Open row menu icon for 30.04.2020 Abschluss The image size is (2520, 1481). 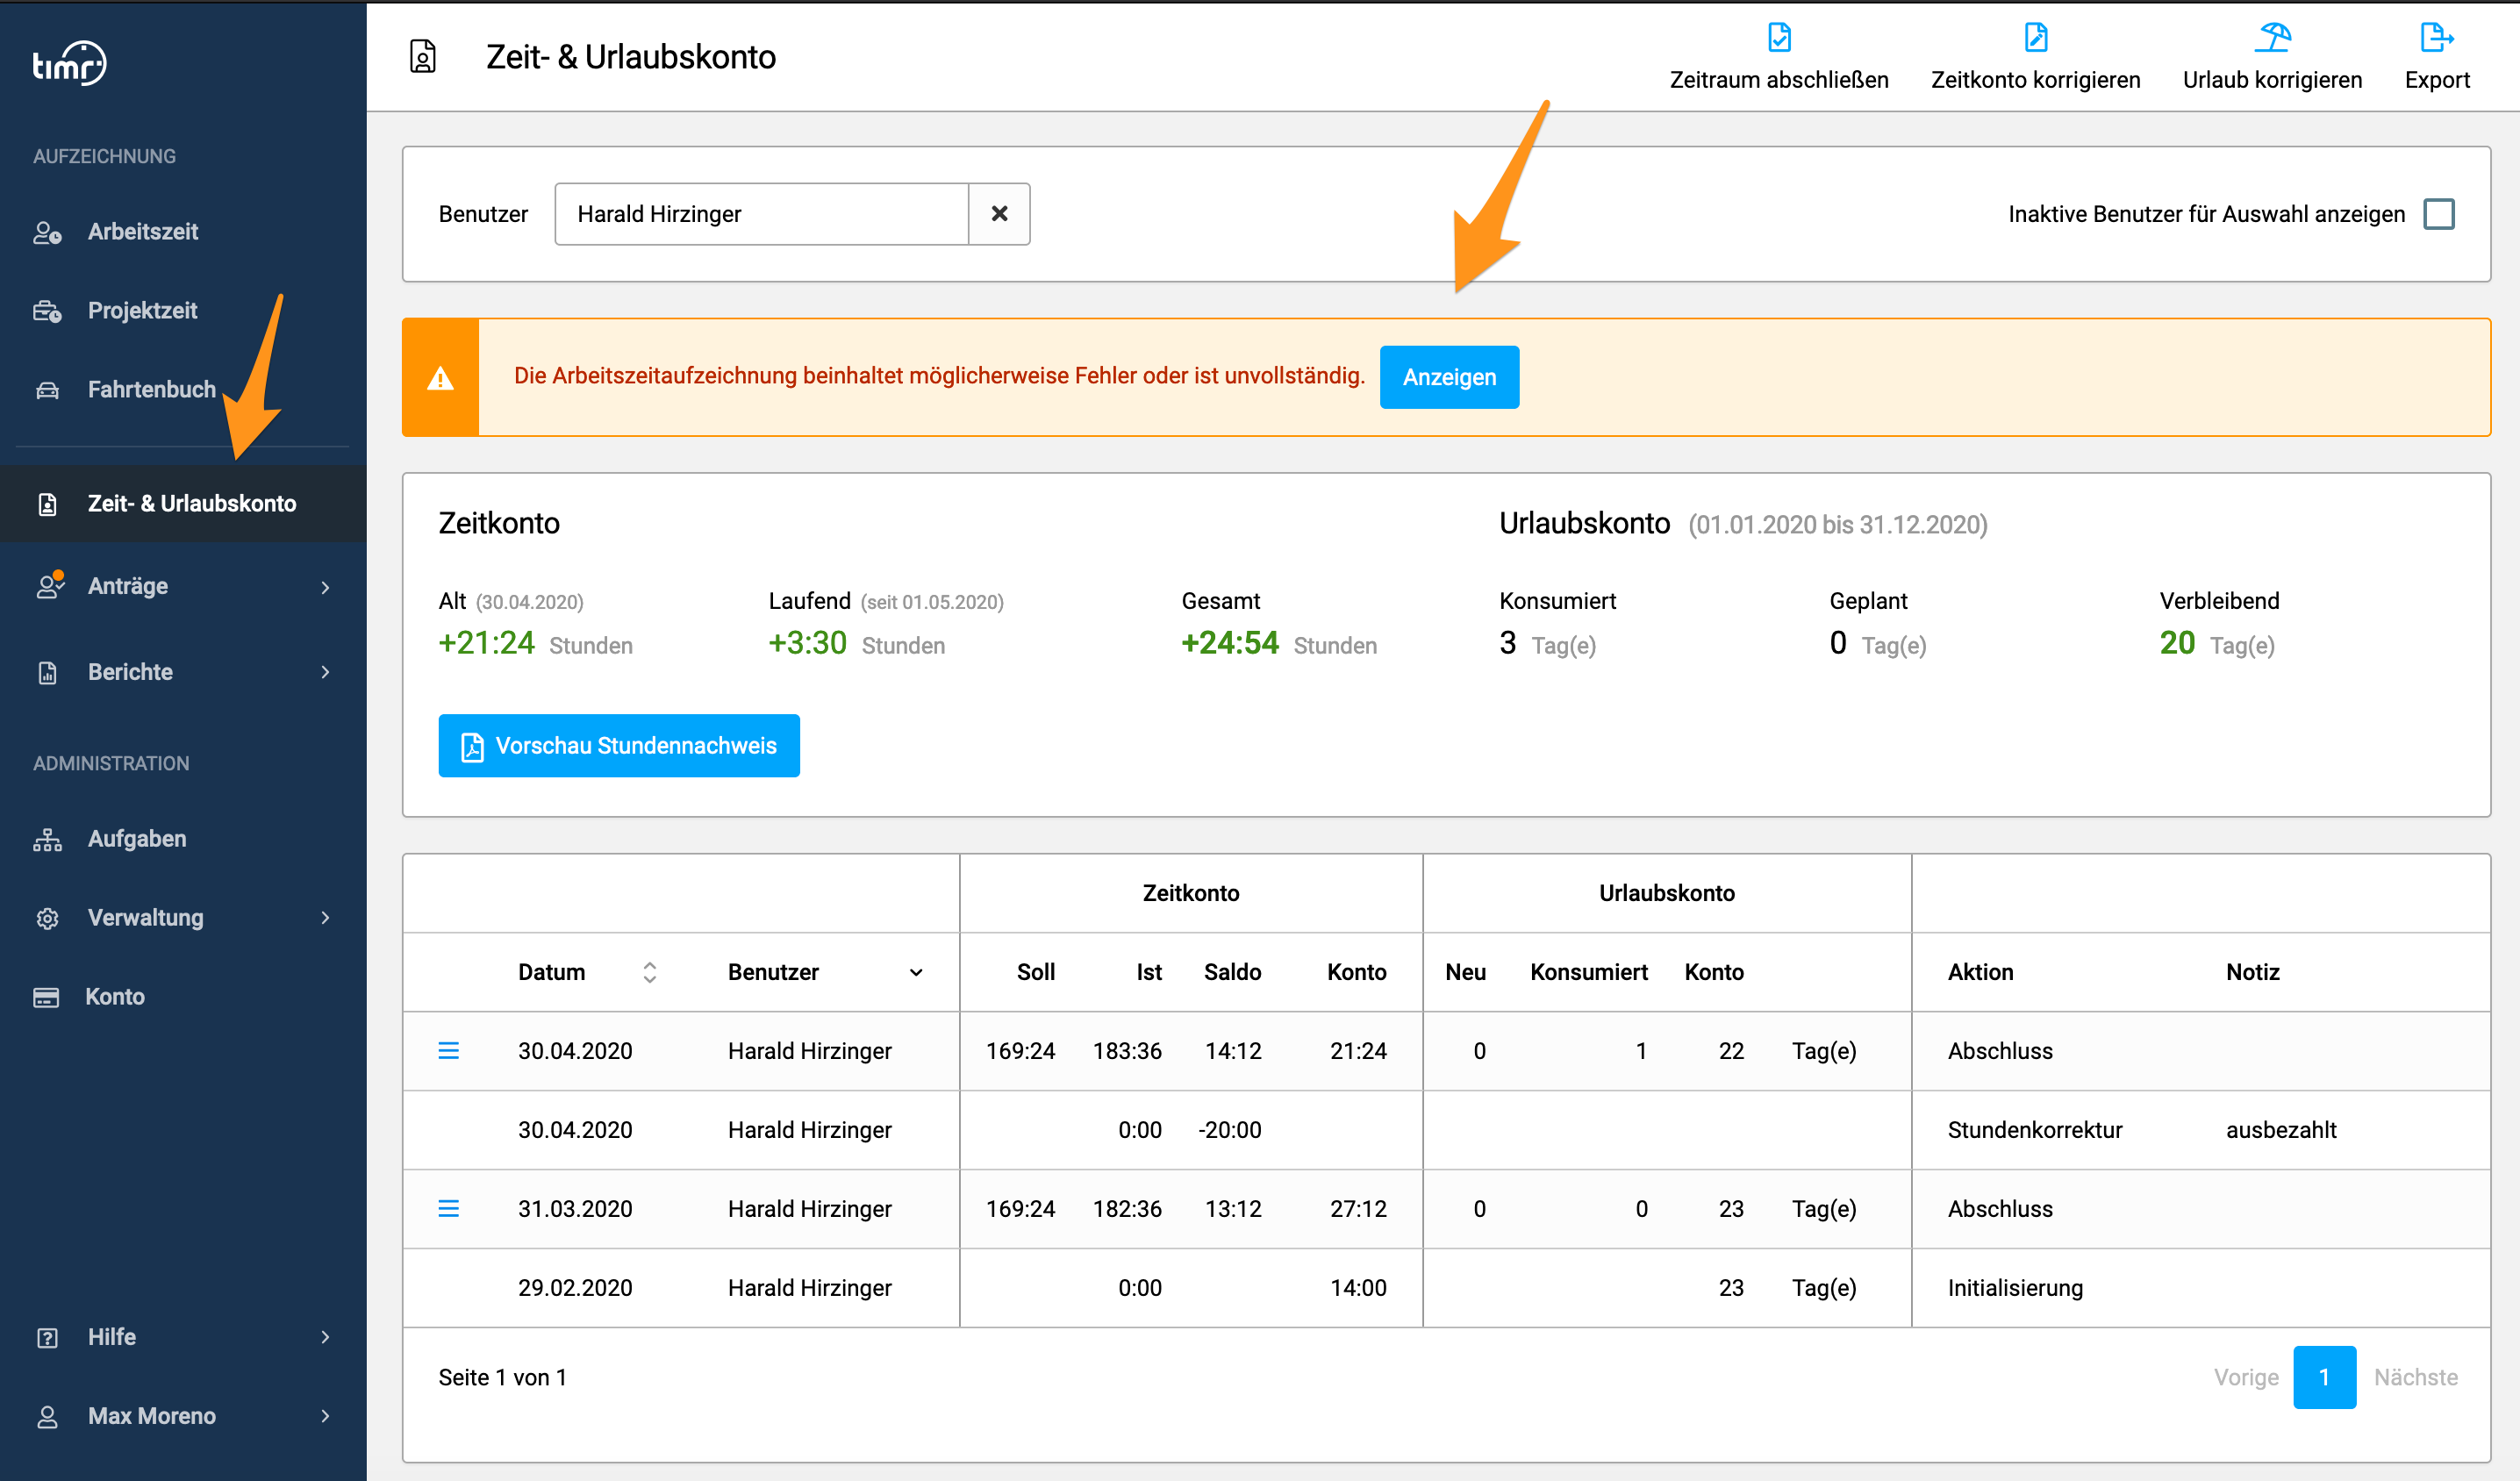click(449, 1051)
